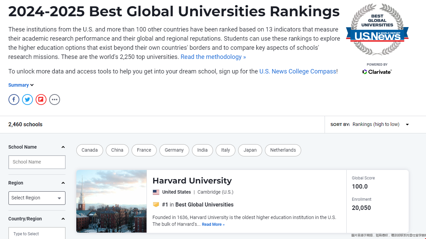Click the 2,460 schools count text
Viewport: 426px width, 239px height.
click(25, 124)
